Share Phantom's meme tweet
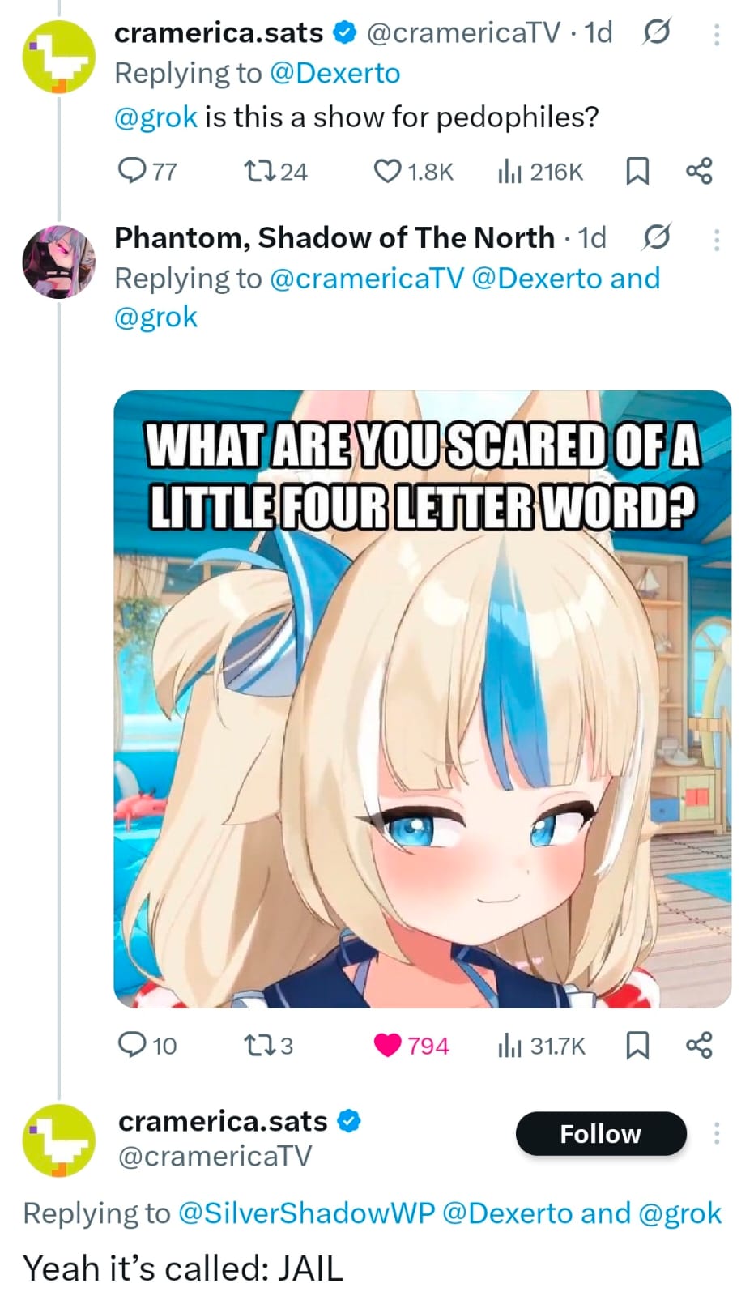Screen dimensions: 754x1296 [699, 1046]
